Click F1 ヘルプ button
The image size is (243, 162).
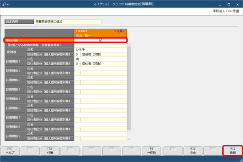10,151
